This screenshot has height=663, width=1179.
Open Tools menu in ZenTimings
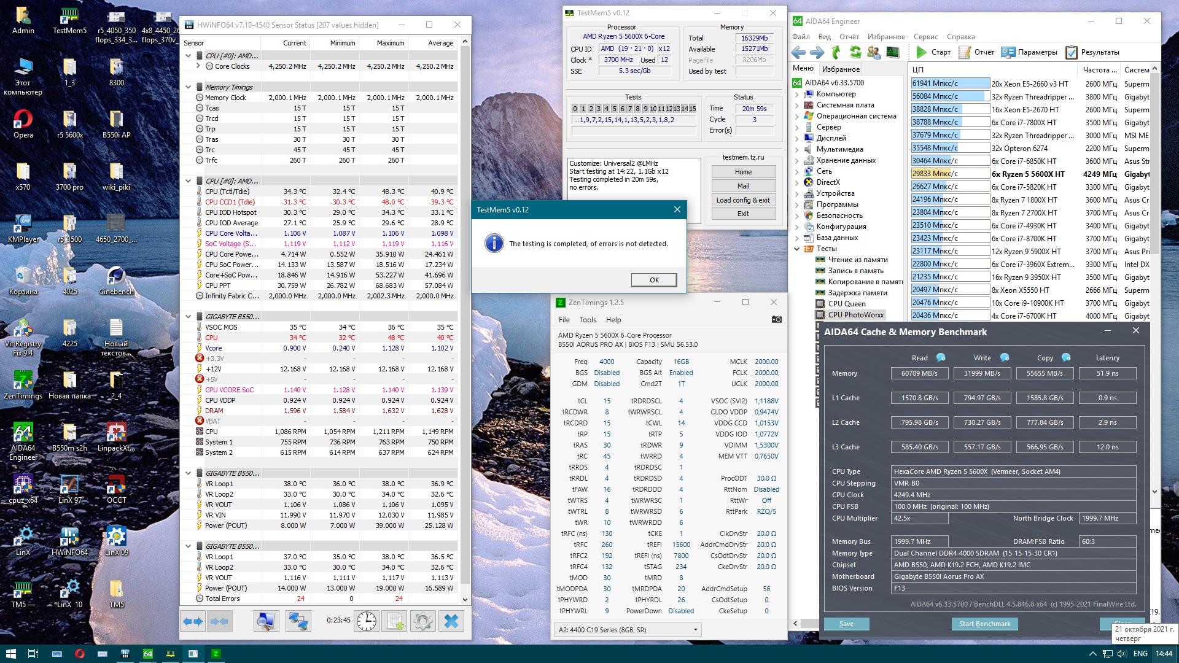(587, 320)
